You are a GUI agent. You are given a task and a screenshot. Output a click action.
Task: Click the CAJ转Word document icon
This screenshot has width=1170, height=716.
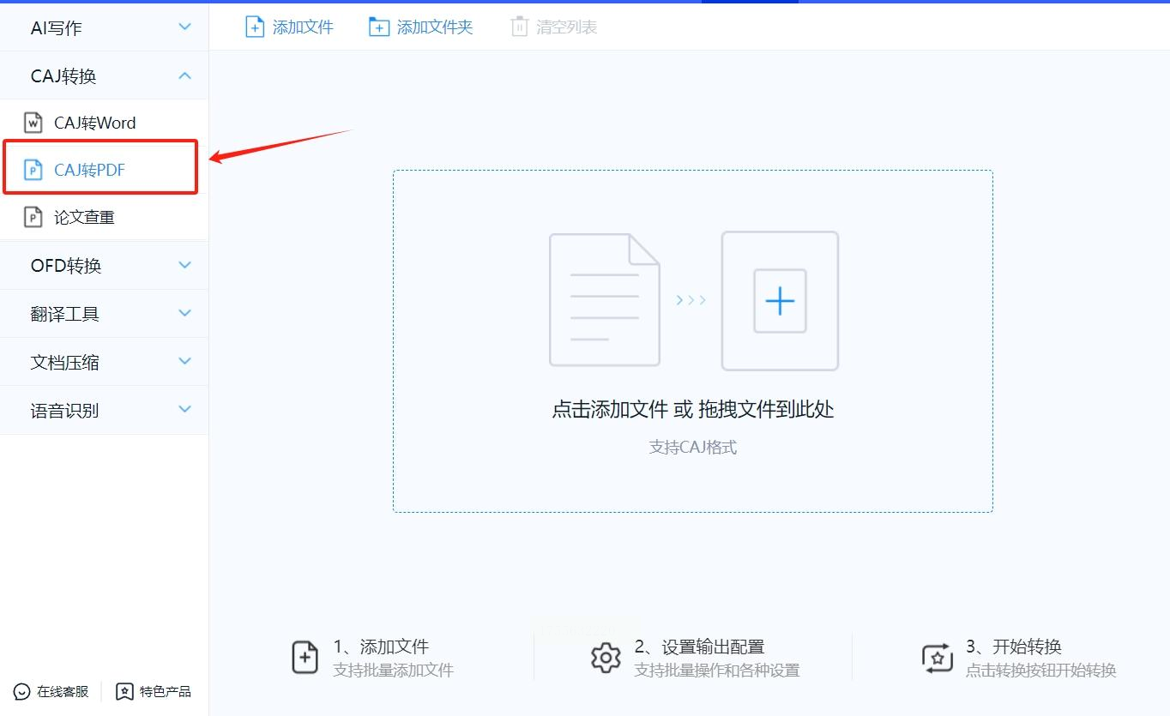tap(33, 123)
